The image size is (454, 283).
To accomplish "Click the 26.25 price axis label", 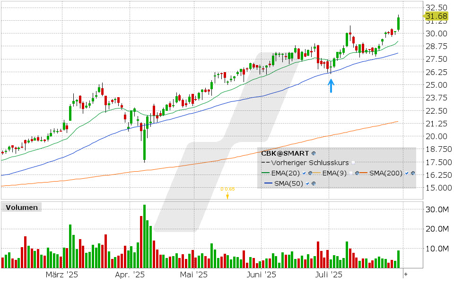I will [x=437, y=72].
